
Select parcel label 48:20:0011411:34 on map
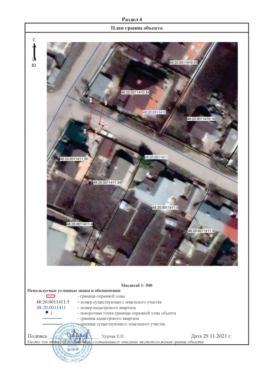(x=107, y=182)
